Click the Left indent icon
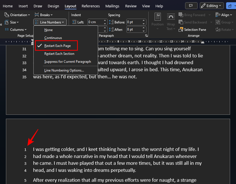Image resolution: width=236 pixels, height=184 pixels. pyautogui.click(x=74, y=22)
